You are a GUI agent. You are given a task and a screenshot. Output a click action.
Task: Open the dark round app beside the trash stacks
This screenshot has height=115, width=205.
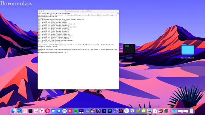coord(166,111)
